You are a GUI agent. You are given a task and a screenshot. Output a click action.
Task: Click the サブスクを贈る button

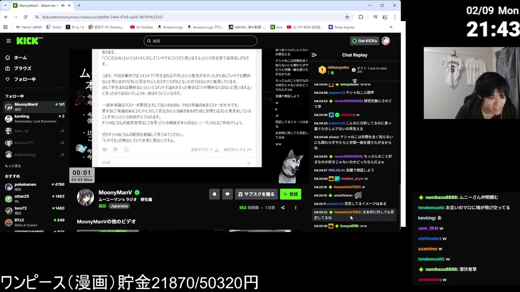256,194
